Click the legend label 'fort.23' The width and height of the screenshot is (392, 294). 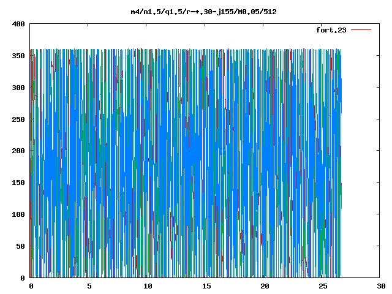(331, 30)
